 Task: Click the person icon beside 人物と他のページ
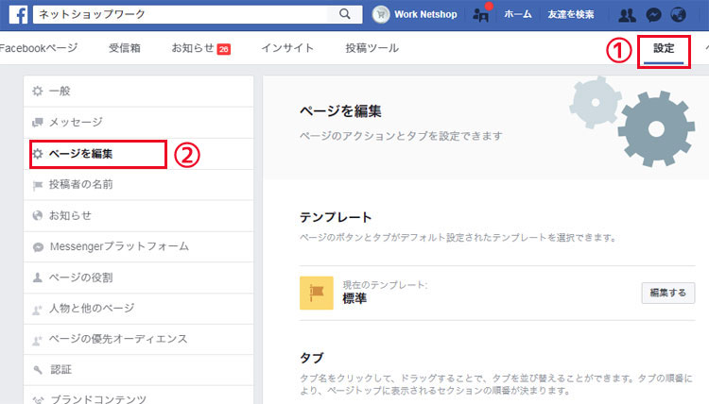(x=38, y=310)
